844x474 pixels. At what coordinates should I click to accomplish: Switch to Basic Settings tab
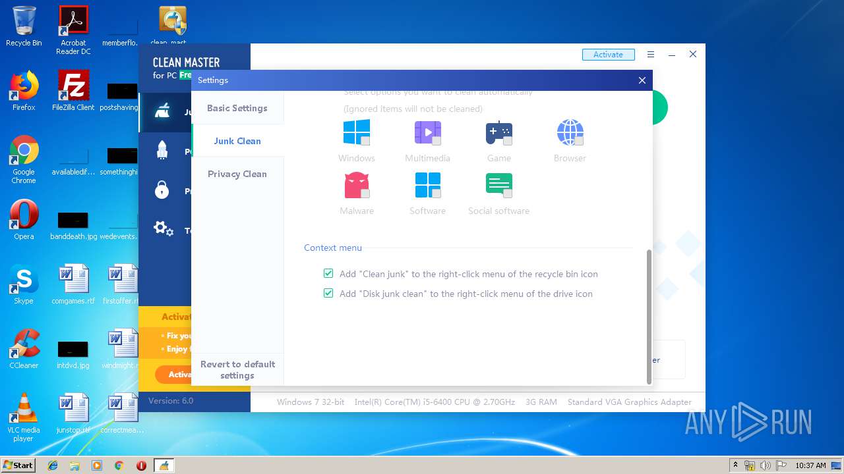click(x=237, y=108)
